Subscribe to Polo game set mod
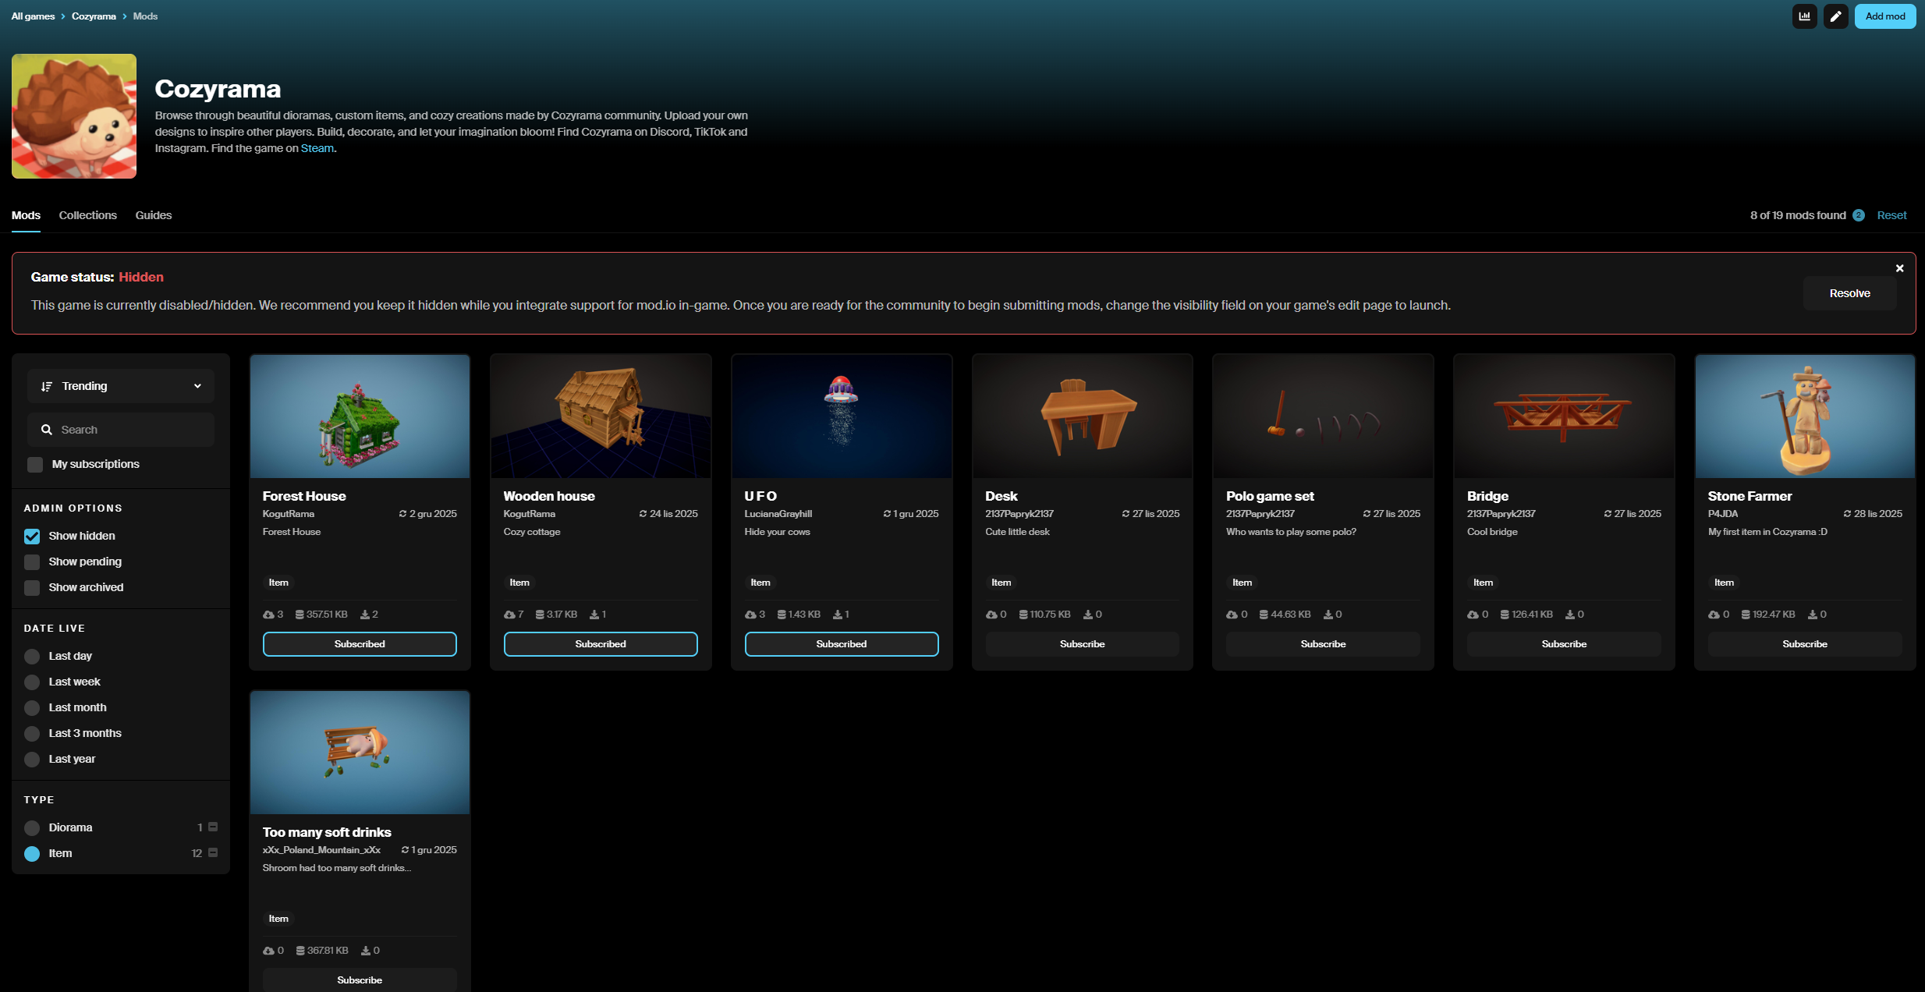Screen dimensions: 1925x992 point(1323,644)
